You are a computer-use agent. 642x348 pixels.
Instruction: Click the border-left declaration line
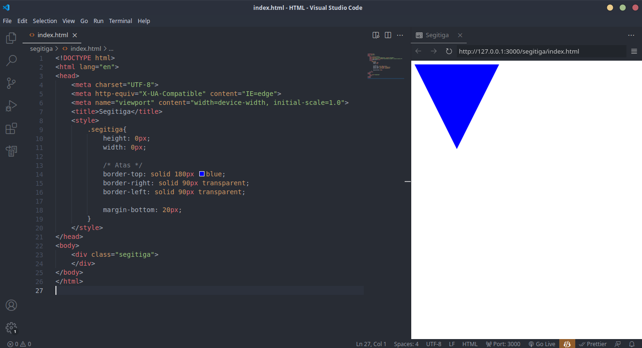pos(174,192)
